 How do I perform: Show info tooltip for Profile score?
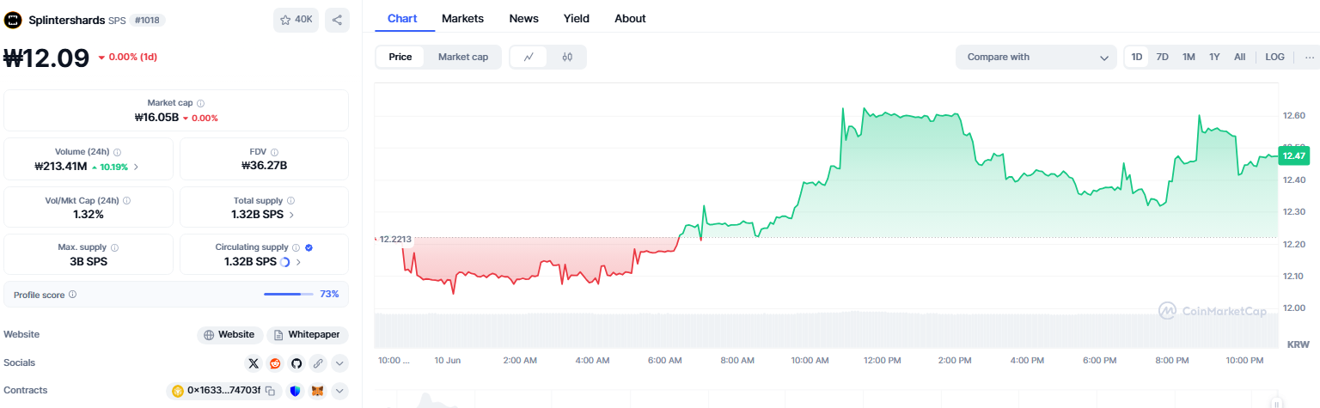72,295
